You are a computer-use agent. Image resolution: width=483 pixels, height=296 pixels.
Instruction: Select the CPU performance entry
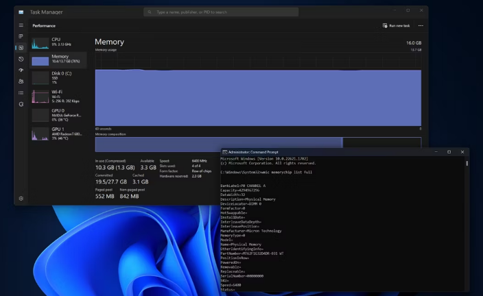click(58, 42)
